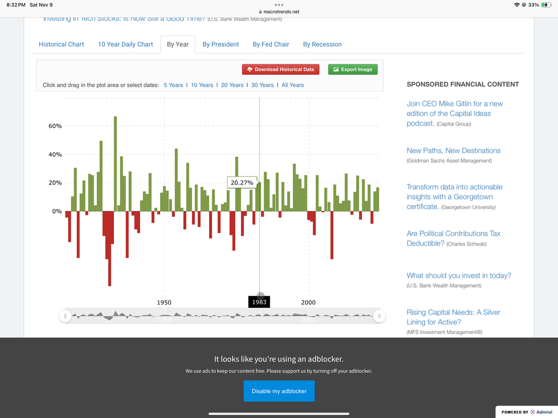The height and width of the screenshot is (418, 558).
Task: Grab the right range slider handle
Action: [x=379, y=316]
